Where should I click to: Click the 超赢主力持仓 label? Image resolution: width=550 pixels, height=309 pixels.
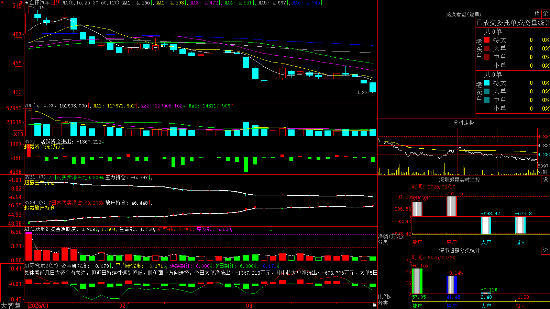[40, 182]
